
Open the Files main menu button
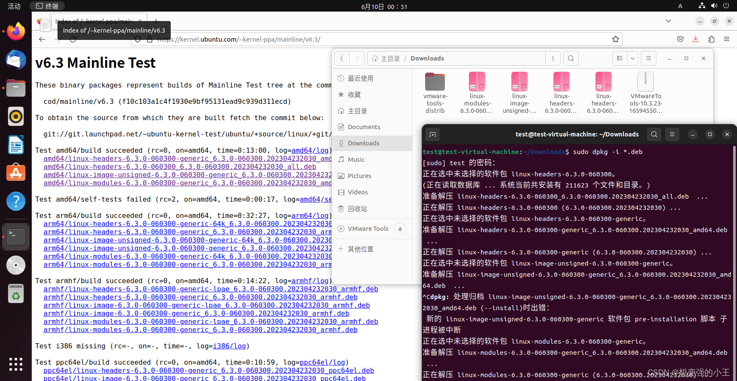pyautogui.click(x=649, y=58)
